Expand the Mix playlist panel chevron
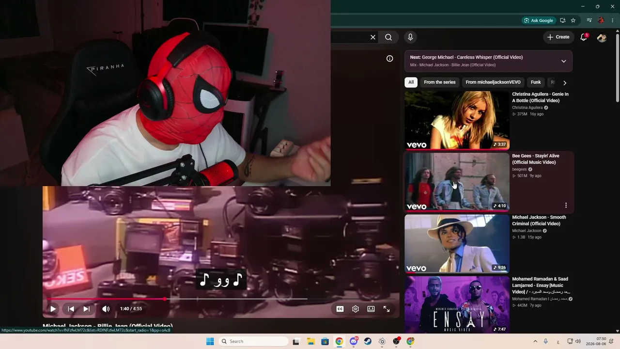Viewport: 620px width, 349px height. [563, 61]
